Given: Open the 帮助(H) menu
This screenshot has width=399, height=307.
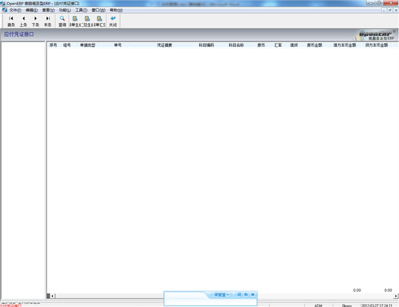Looking at the screenshot, I should click(x=116, y=10).
